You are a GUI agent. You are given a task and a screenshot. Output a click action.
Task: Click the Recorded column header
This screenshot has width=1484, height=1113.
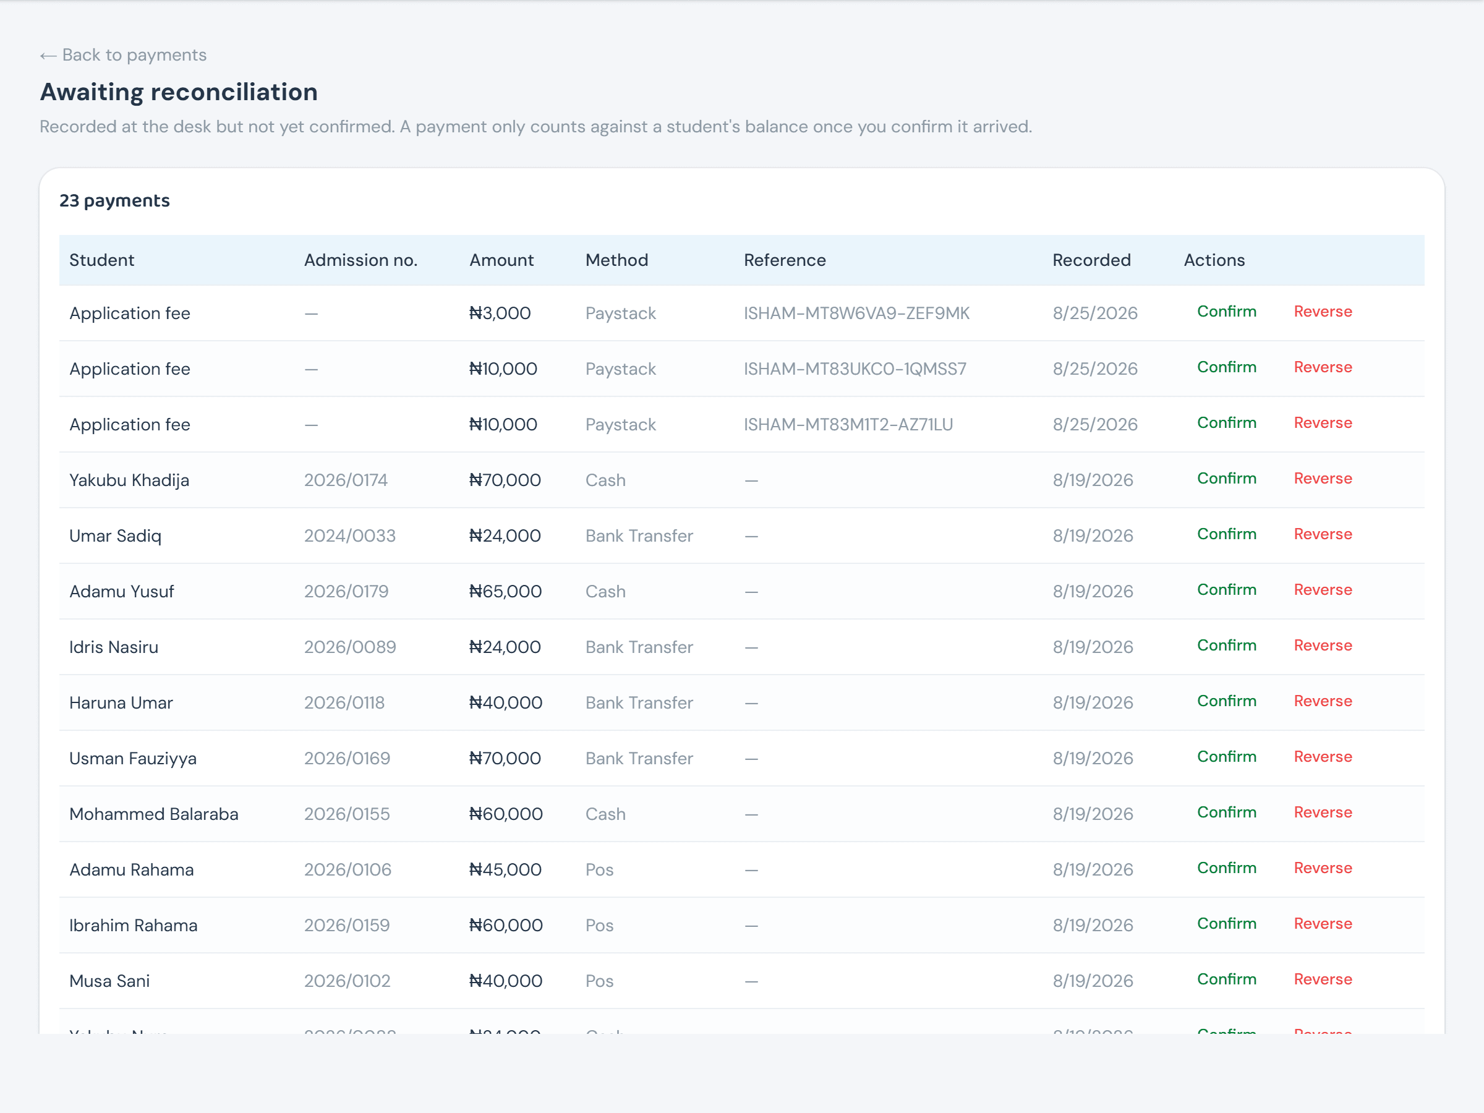tap(1091, 260)
